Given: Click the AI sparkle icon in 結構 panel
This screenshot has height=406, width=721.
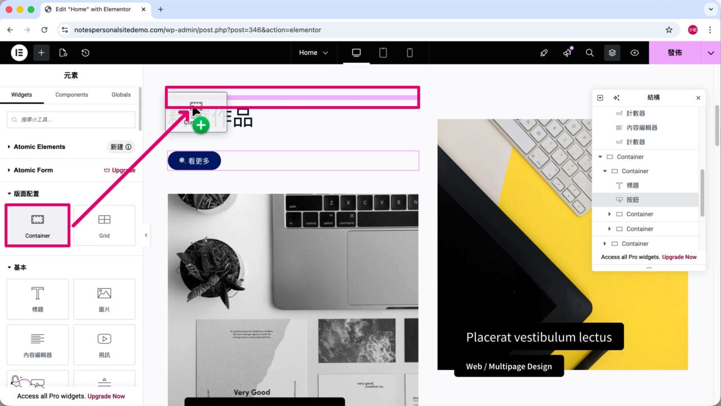Looking at the screenshot, I should tap(616, 98).
